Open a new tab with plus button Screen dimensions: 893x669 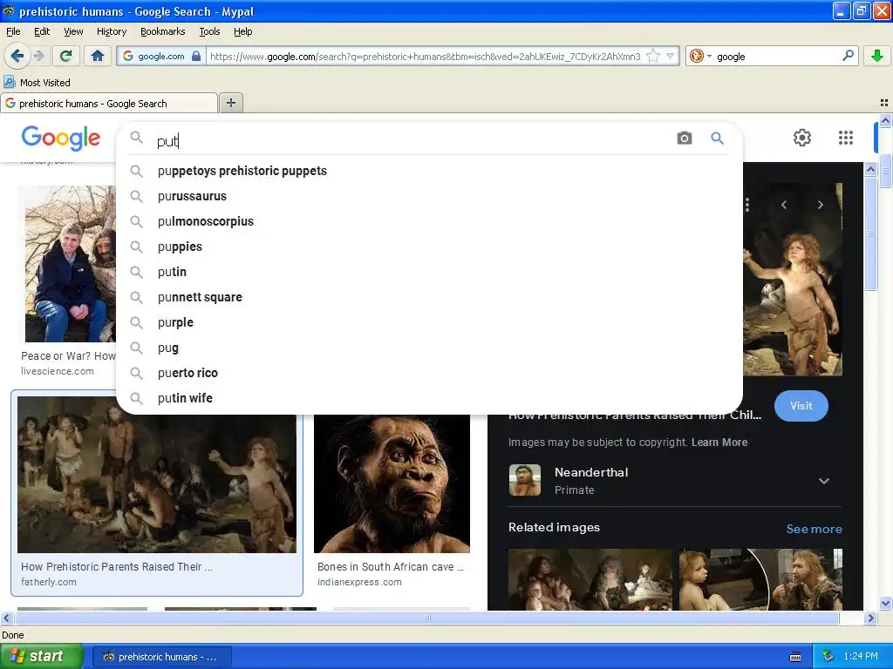click(x=230, y=103)
